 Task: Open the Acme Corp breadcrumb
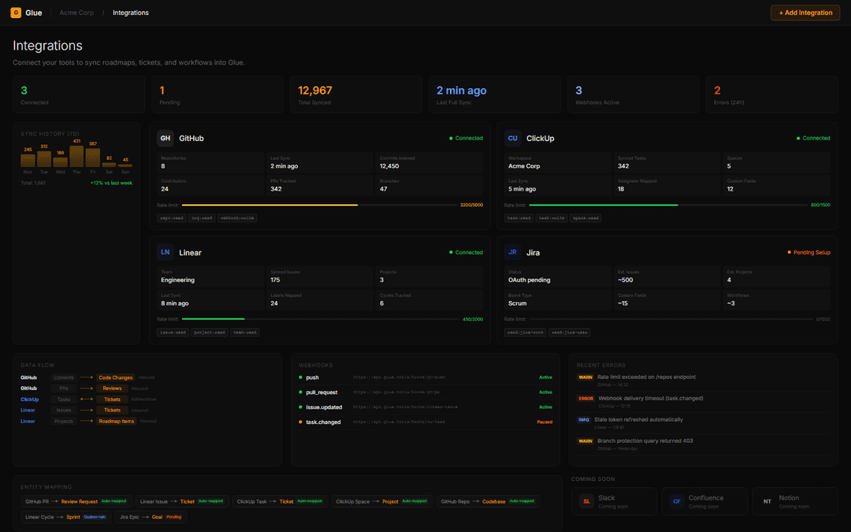76,13
